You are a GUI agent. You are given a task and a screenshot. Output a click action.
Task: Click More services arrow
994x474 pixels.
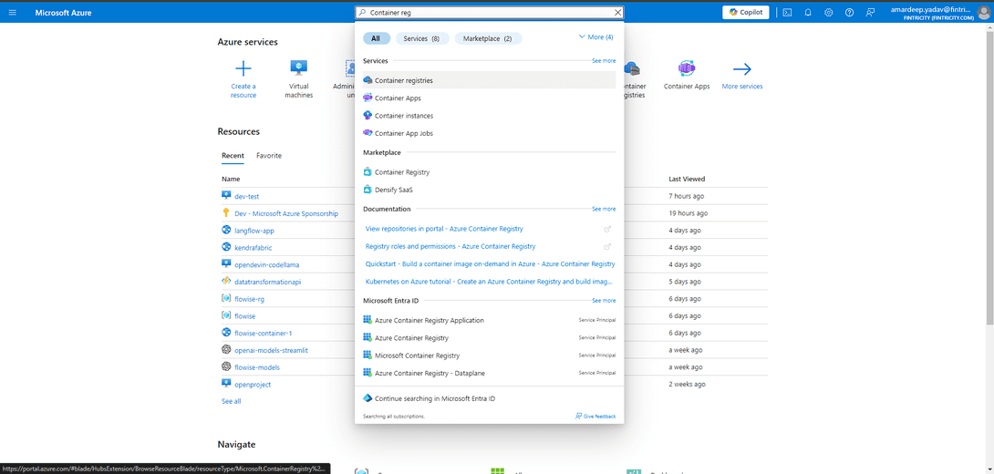pos(741,69)
